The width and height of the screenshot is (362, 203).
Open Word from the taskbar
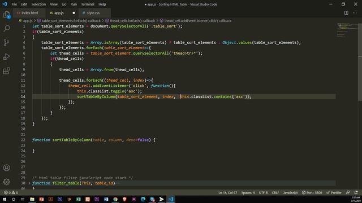click(x=106, y=199)
